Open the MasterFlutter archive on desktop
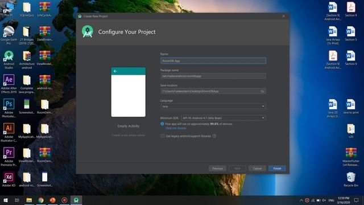 point(351,157)
